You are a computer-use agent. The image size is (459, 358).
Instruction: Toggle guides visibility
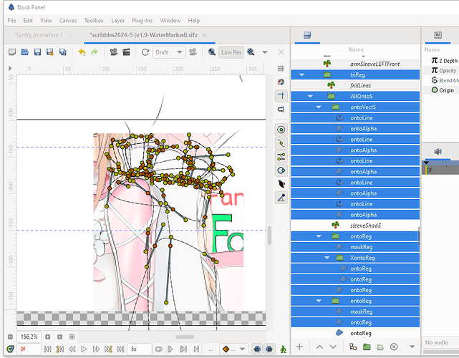[281, 96]
